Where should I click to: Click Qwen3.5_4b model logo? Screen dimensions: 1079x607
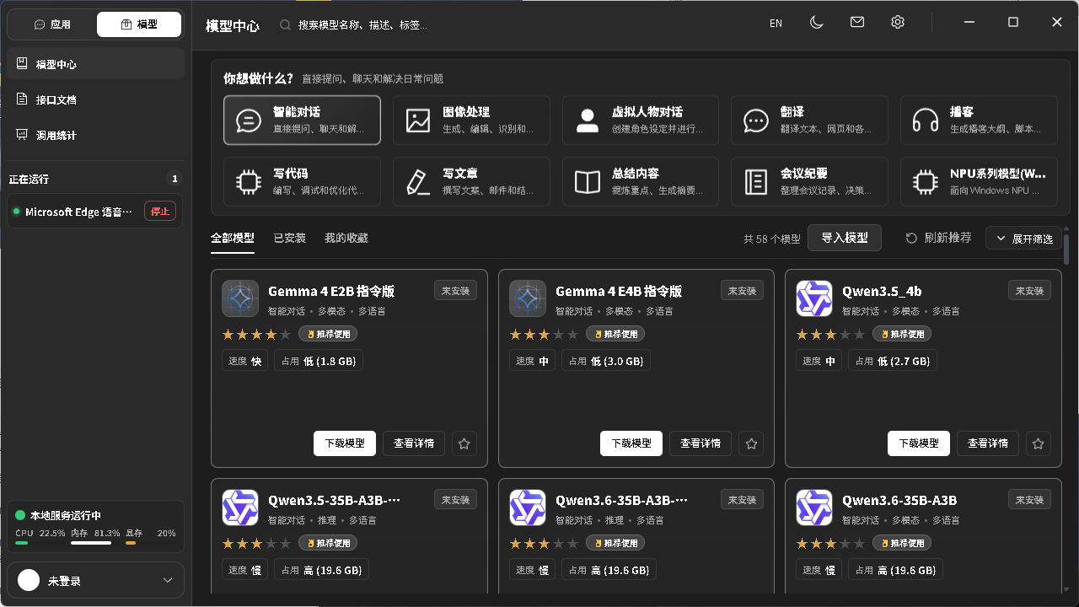(814, 298)
